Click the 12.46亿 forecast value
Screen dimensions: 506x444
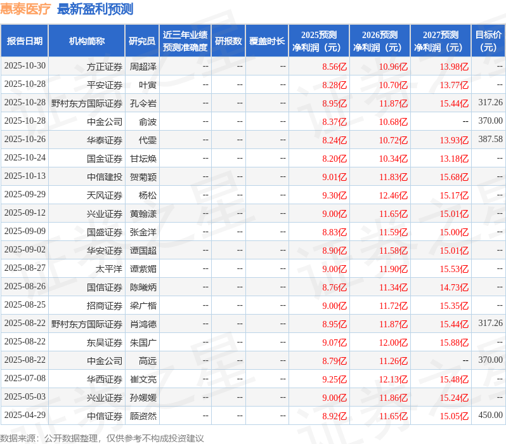(393, 195)
